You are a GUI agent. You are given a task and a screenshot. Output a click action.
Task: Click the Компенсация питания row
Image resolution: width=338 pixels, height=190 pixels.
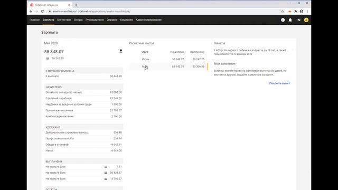click(x=83, y=116)
